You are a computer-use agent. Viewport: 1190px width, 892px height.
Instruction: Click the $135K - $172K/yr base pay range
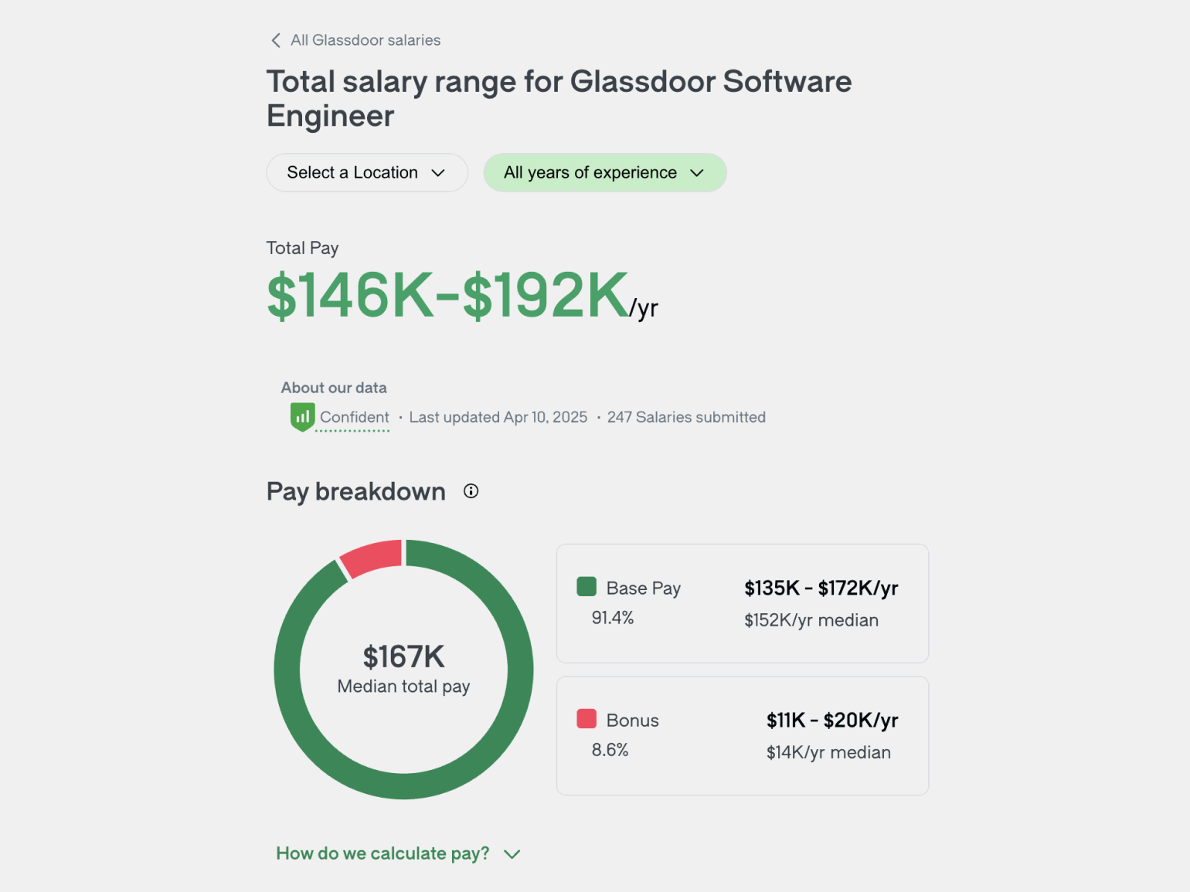click(x=821, y=588)
